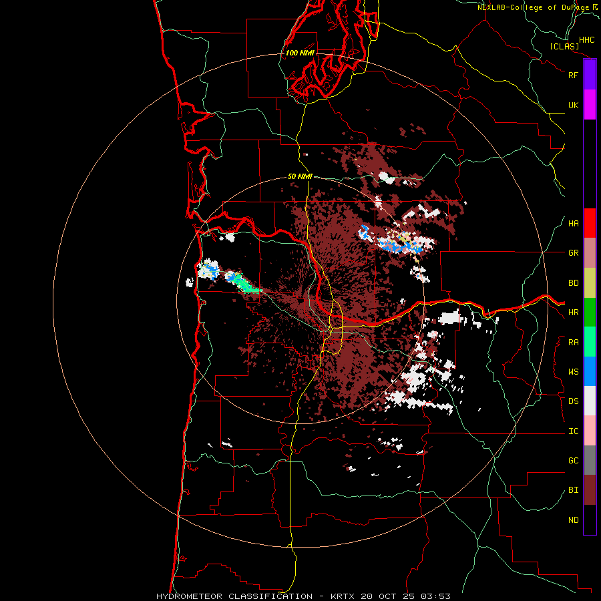Image resolution: width=601 pixels, height=601 pixels.
Task: Click the UK legend label
Action: click(573, 105)
